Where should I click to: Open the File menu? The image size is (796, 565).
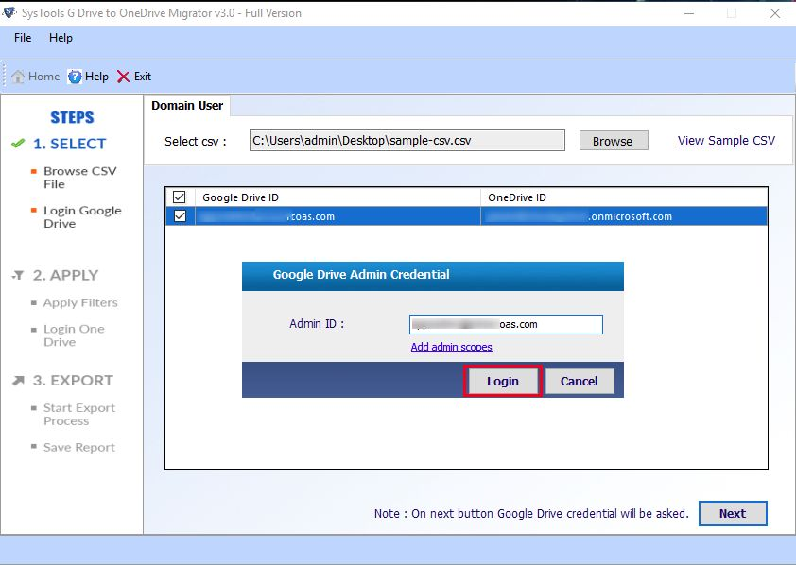(x=23, y=38)
